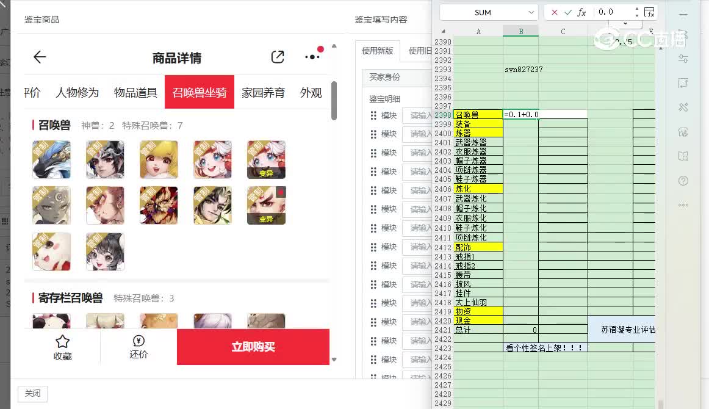Select the blonde-haired summon beast thumbnail

159,159
